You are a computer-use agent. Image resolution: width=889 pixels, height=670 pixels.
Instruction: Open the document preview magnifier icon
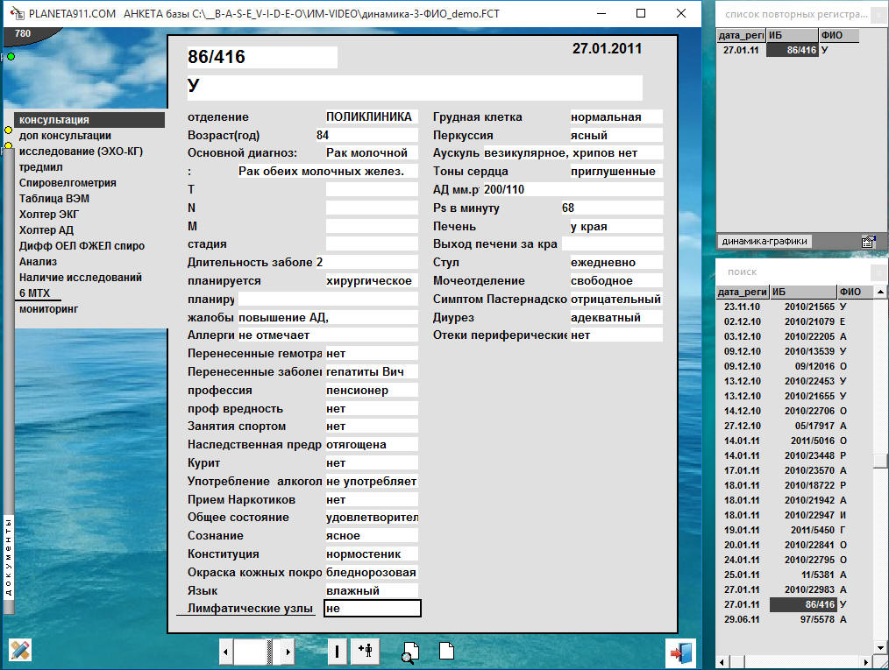coord(410,652)
